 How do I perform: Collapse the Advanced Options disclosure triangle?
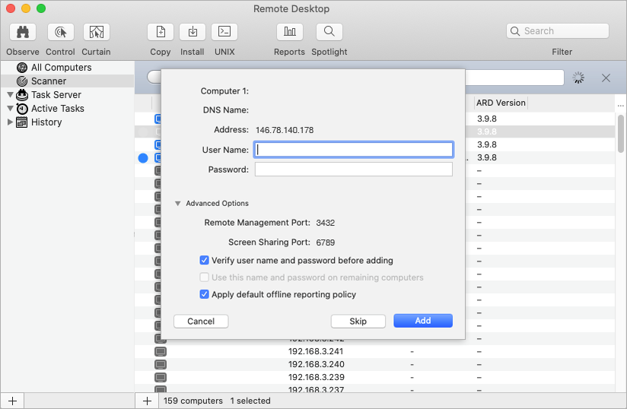[177, 204]
